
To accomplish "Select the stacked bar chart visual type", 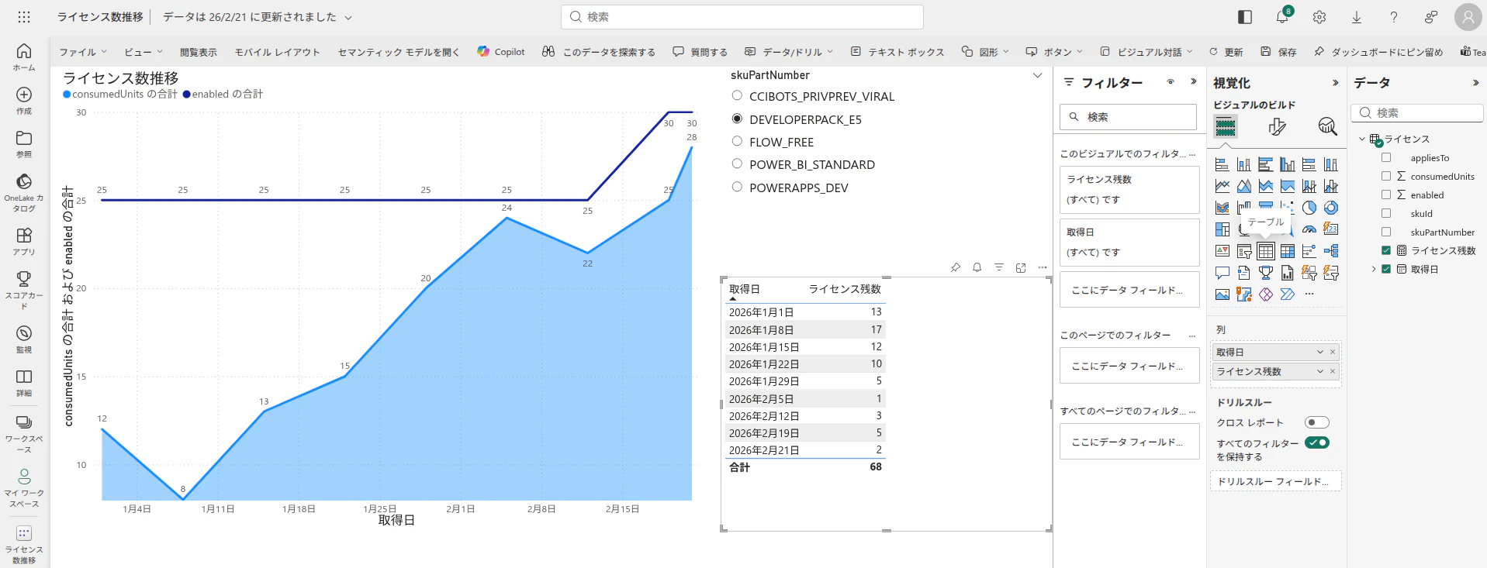I will (1222, 164).
